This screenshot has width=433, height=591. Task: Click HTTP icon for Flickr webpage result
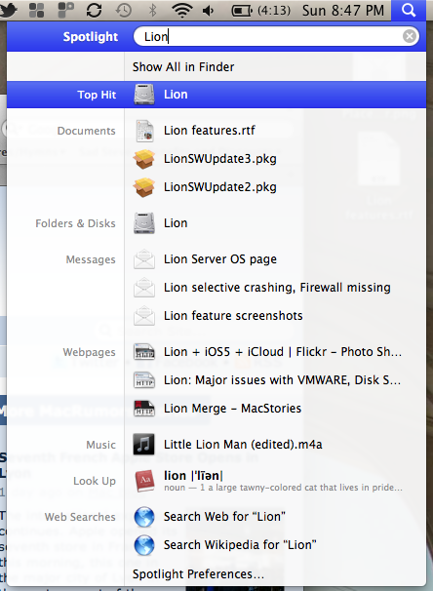(144, 352)
